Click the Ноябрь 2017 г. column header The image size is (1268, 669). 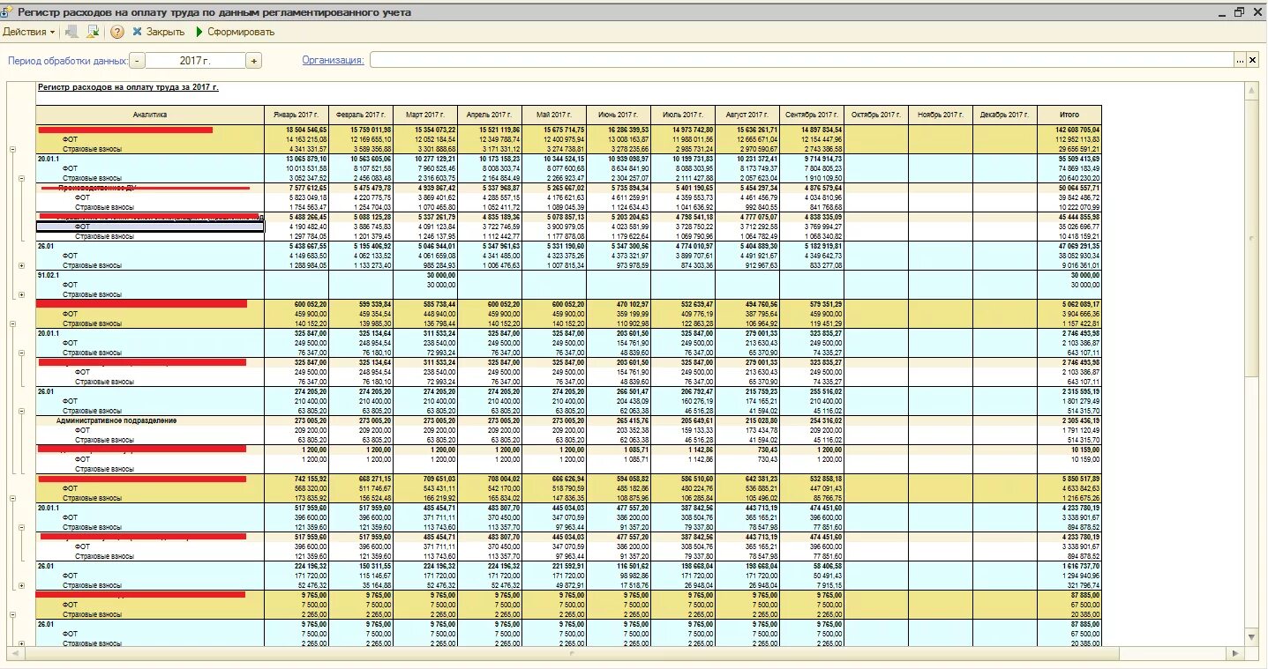[941, 115]
